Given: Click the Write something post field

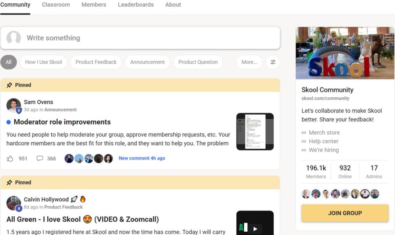Looking at the screenshot, I should [x=140, y=38].
